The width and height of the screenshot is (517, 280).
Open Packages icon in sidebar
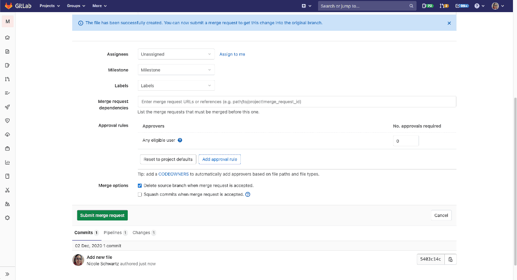(x=7, y=148)
